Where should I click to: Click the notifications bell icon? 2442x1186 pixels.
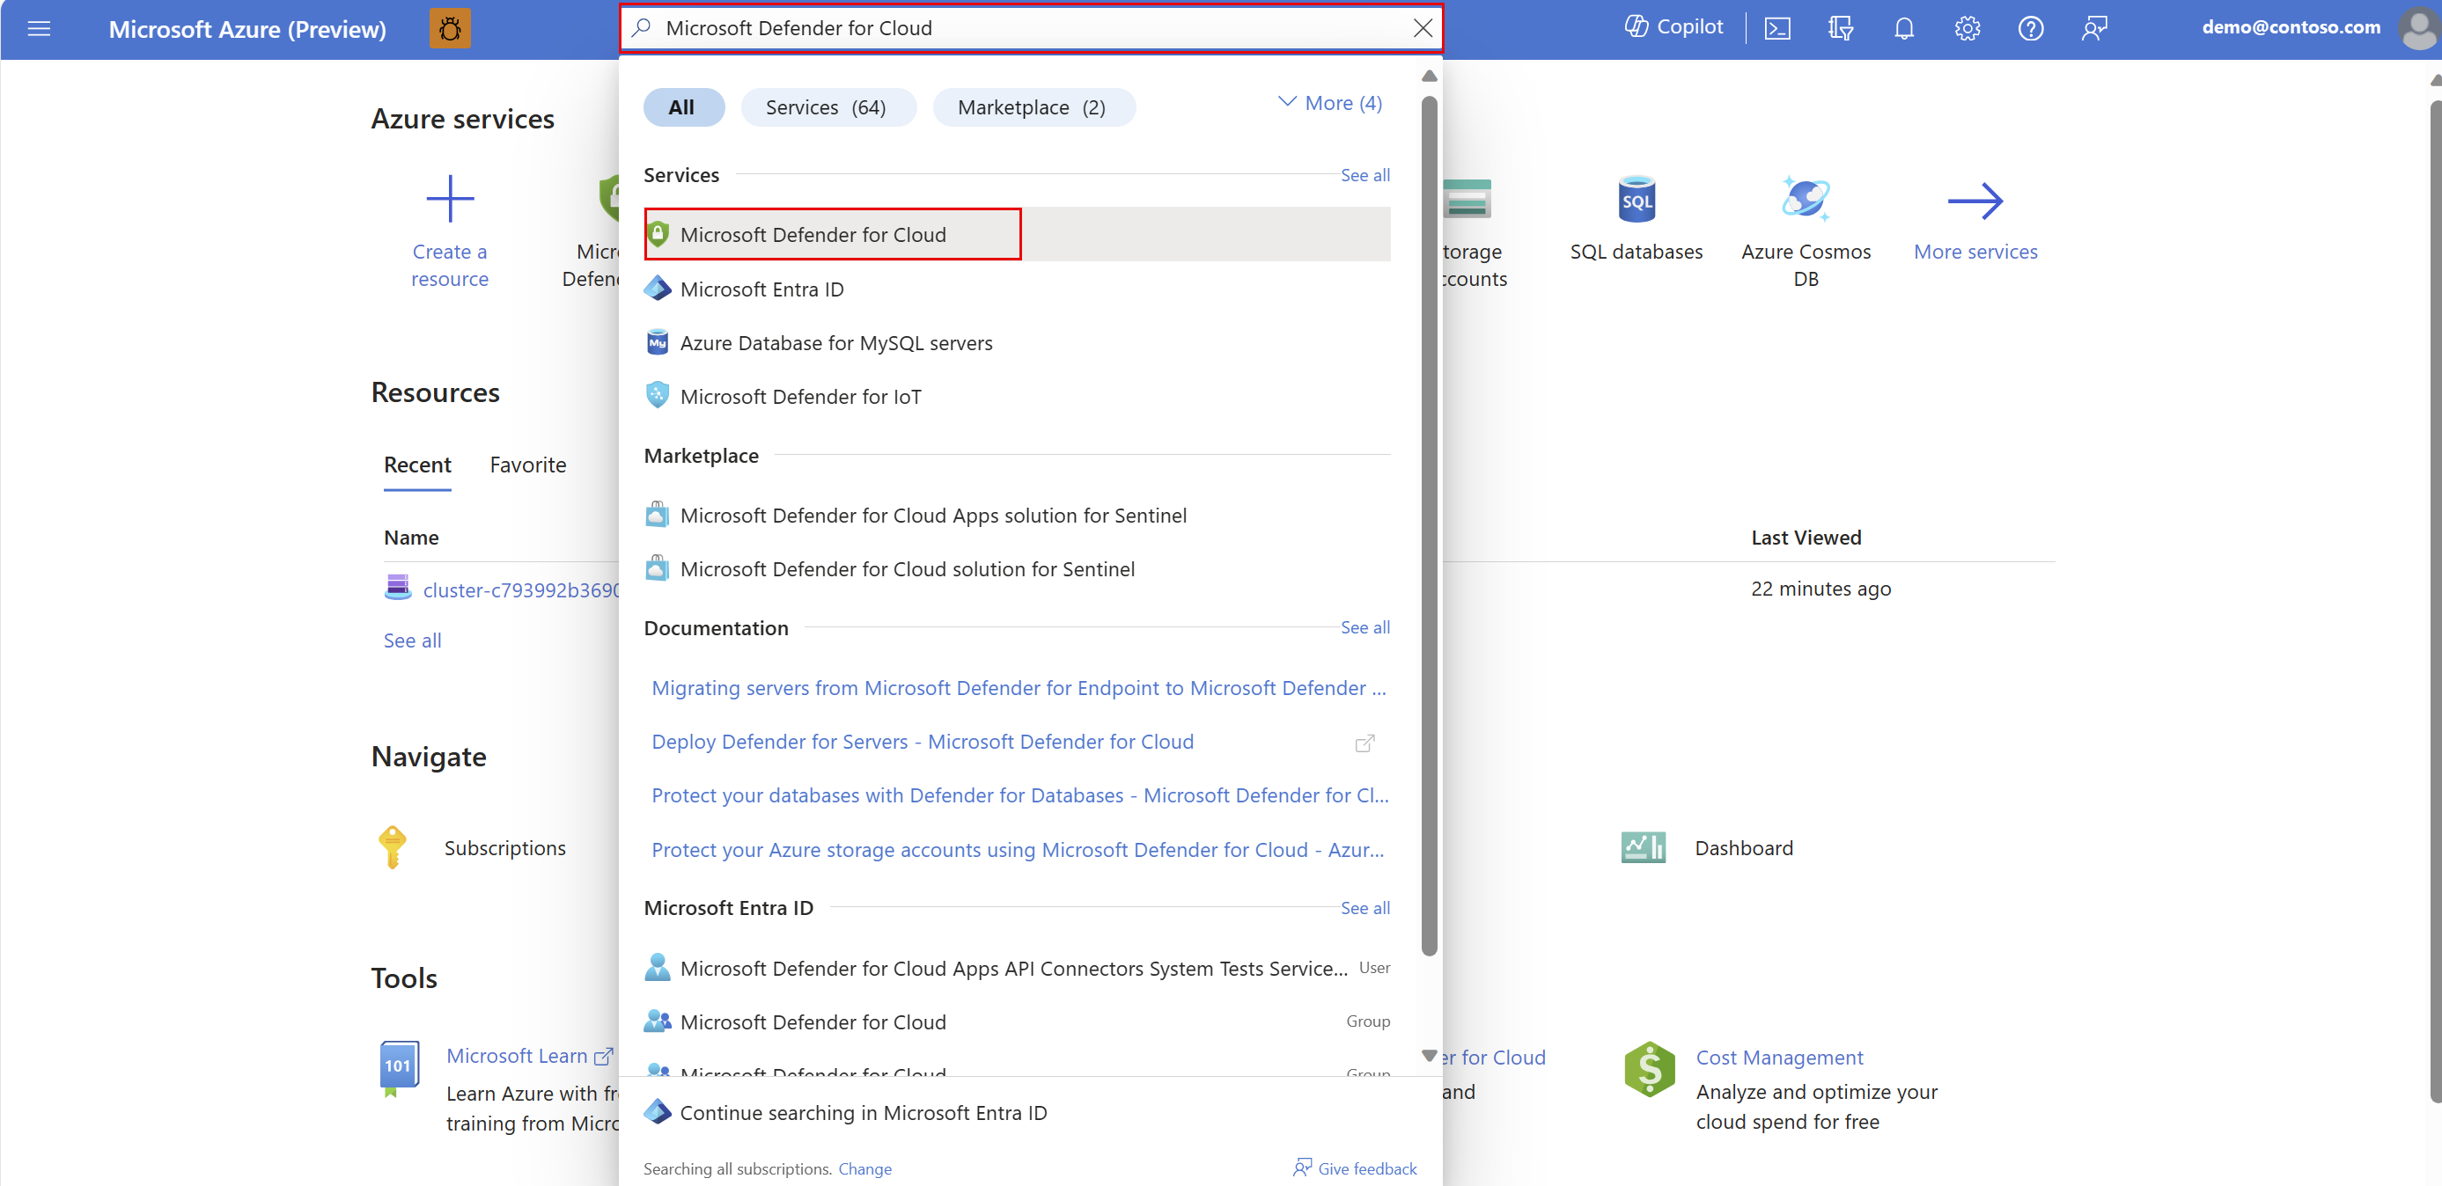pyautogui.click(x=1901, y=28)
